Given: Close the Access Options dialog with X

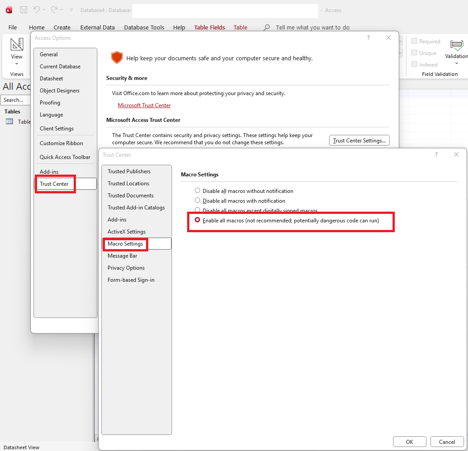Looking at the screenshot, I should click(x=389, y=38).
